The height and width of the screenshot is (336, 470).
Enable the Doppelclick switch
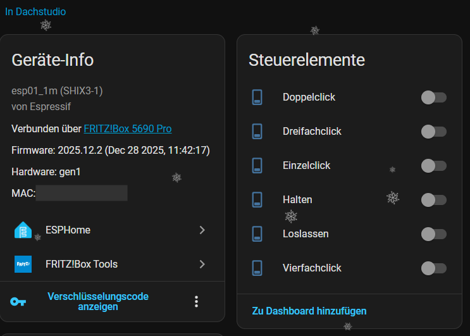[434, 97]
